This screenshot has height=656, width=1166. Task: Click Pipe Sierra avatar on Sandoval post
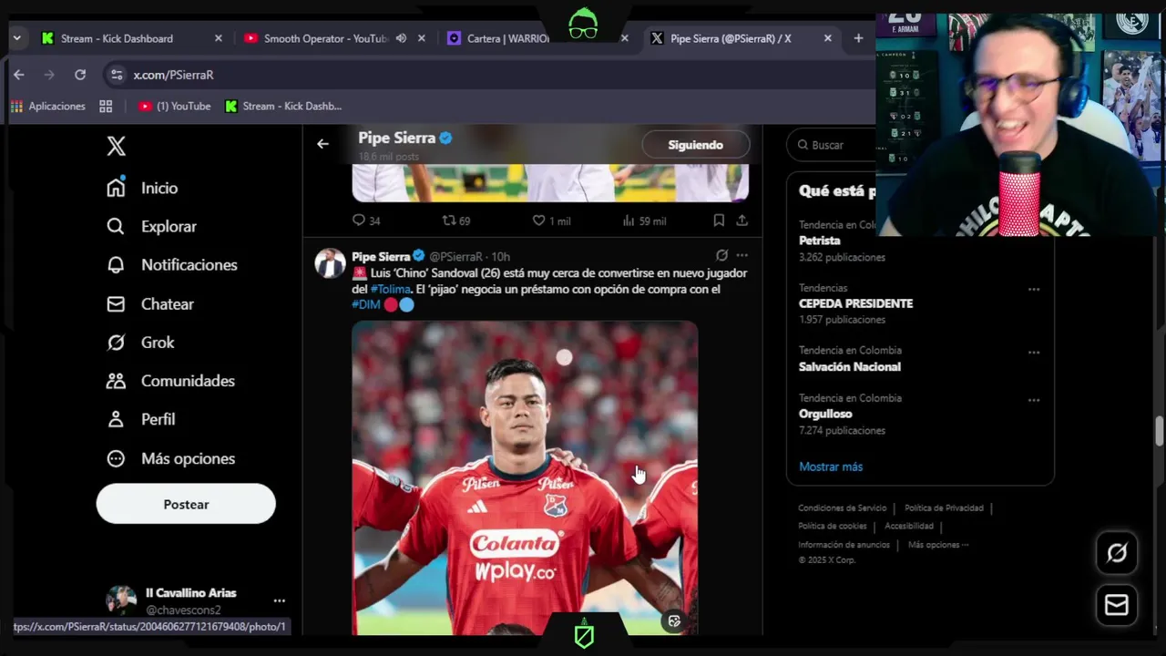click(330, 262)
